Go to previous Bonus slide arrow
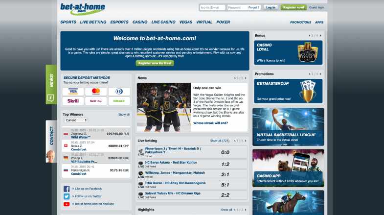The height and width of the screenshot is (215, 384). [x=310, y=36]
